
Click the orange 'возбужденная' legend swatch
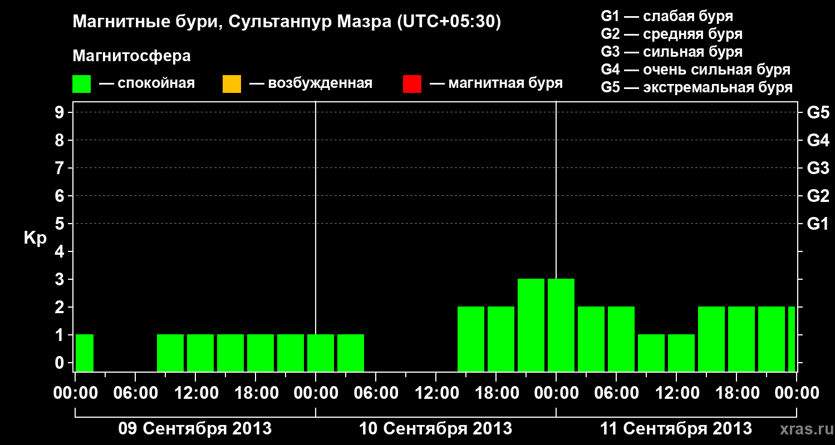tap(232, 84)
